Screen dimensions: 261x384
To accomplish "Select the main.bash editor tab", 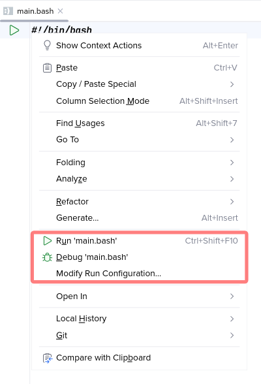I will click(x=34, y=11).
